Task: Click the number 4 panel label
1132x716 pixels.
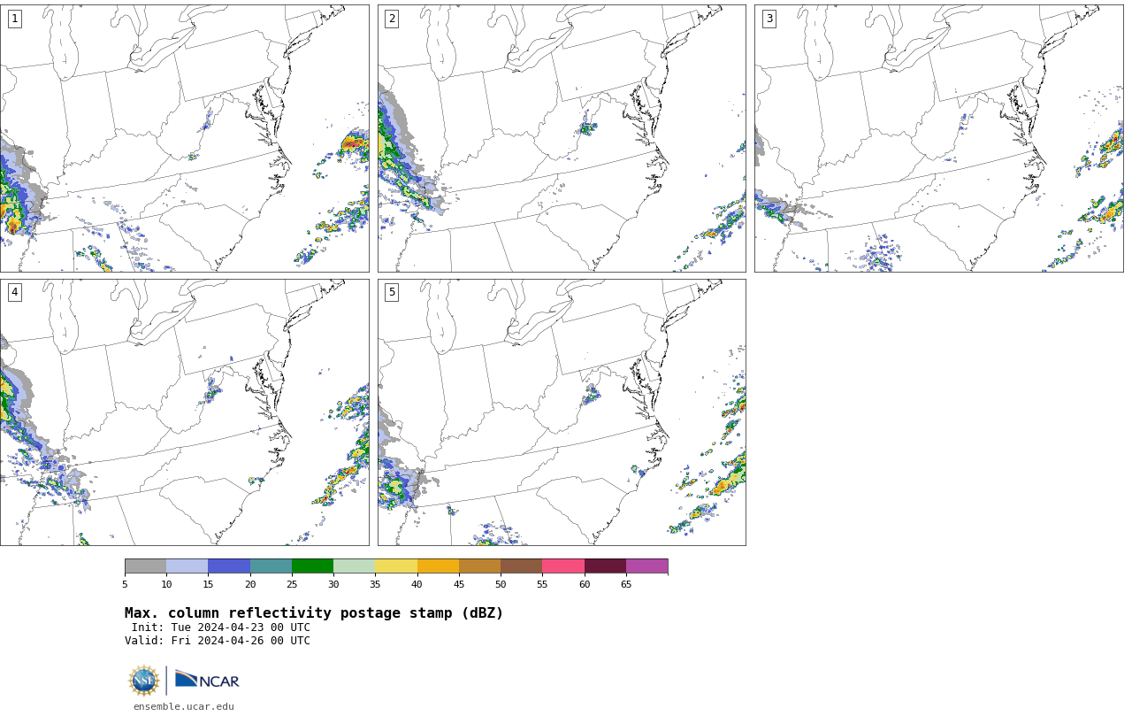Action: click(14, 292)
